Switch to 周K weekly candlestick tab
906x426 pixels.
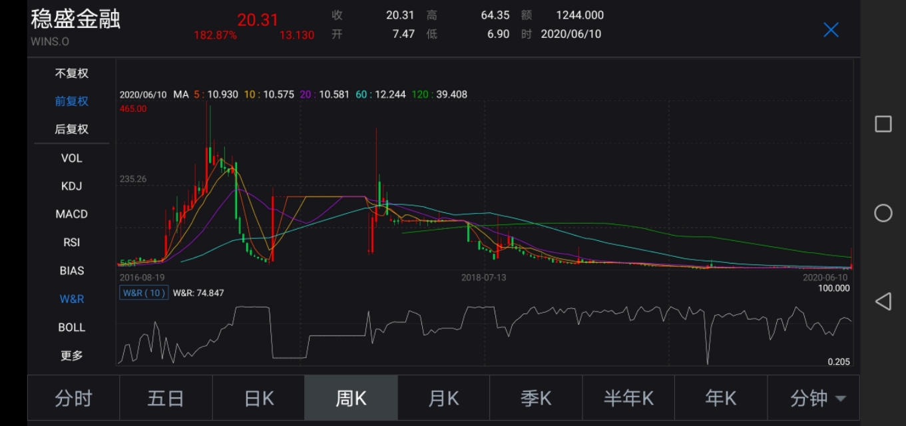(351, 398)
